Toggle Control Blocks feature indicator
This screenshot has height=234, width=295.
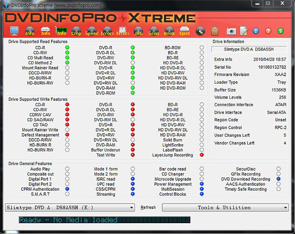click(x=202, y=194)
